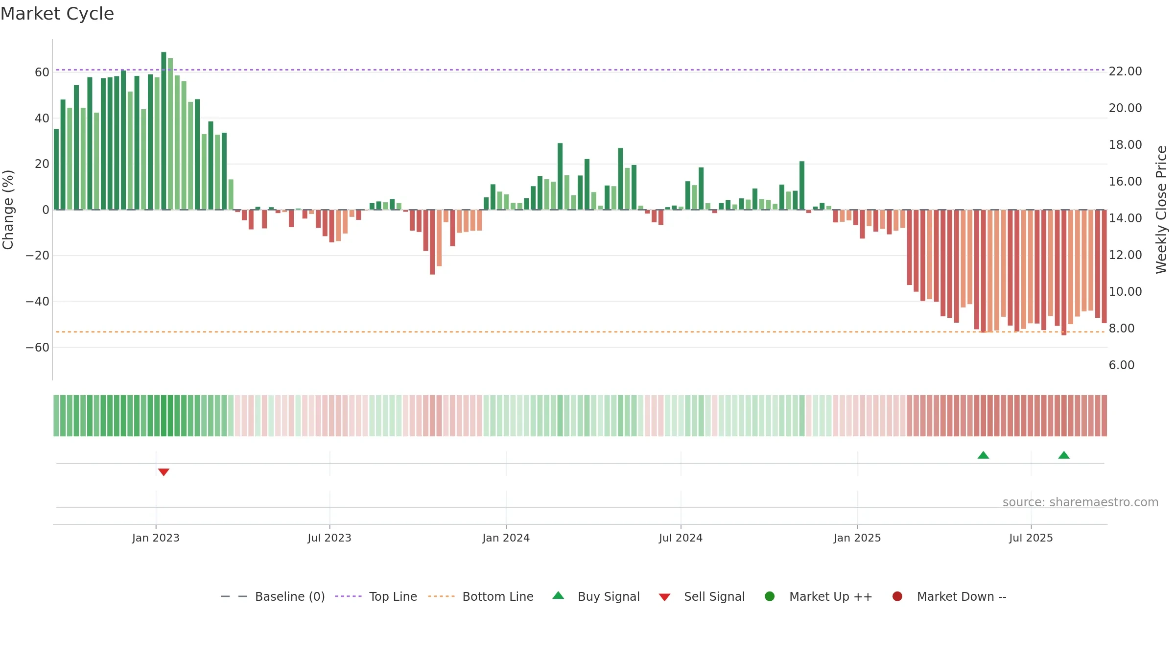Click the Jul 2023 x-axis label
This screenshot has width=1175, height=661.
[x=329, y=538]
